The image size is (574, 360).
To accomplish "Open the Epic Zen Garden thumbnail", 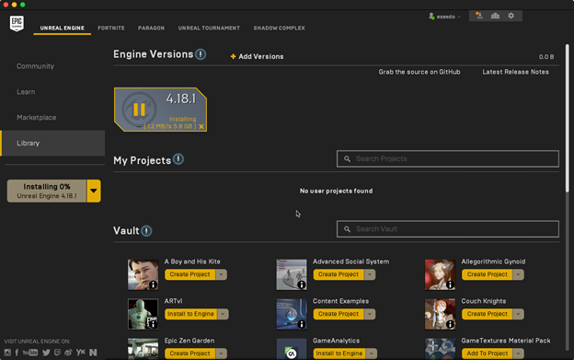I will pos(143,349).
